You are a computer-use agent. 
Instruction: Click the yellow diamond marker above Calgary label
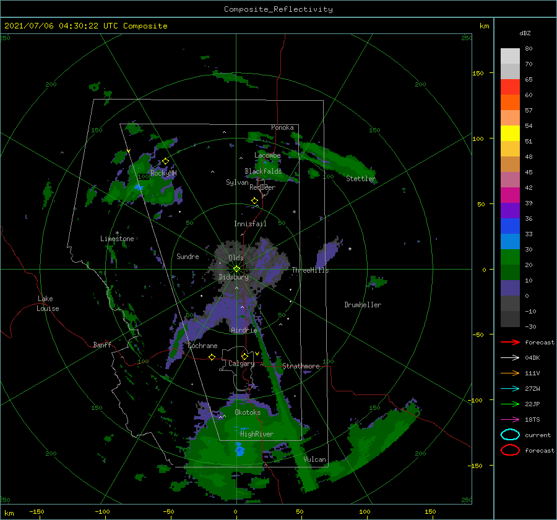[244, 356]
